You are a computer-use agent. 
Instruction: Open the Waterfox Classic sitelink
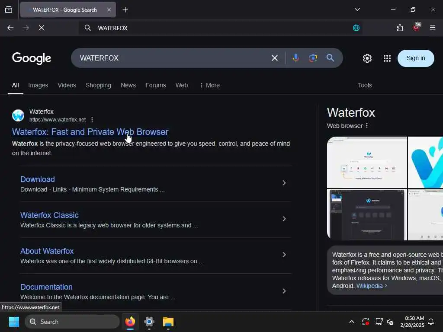[49, 215]
